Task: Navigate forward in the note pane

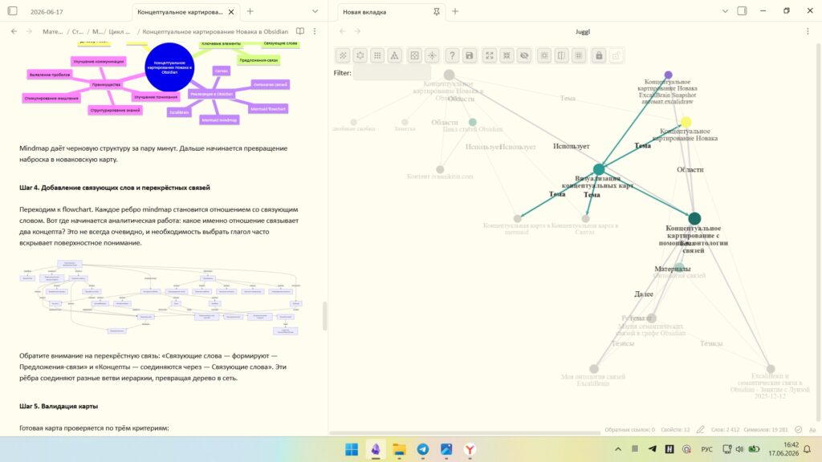Action: [x=30, y=31]
